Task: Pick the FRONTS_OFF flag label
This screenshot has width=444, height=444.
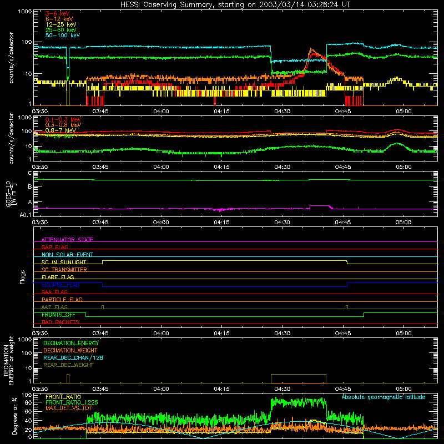Action: pyautogui.click(x=58, y=315)
